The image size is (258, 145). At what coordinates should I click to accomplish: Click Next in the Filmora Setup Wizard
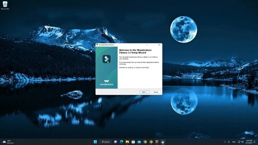coord(144,92)
